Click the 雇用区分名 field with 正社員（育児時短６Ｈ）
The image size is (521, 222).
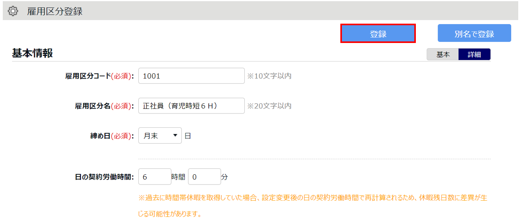coord(191,106)
